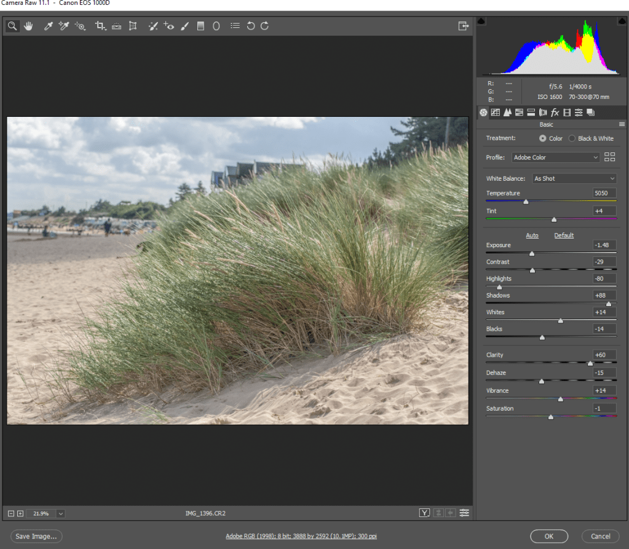Viewport: 629px width, 549px height.
Task: Switch to the Tone Curve tab
Action: (x=495, y=113)
